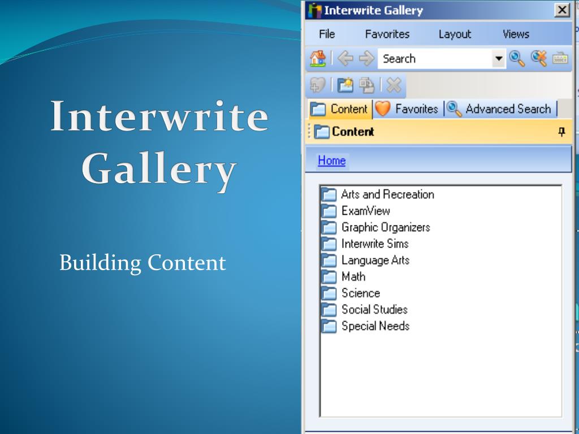The width and height of the screenshot is (579, 434).
Task: Switch to the Content tab
Action: click(x=339, y=109)
